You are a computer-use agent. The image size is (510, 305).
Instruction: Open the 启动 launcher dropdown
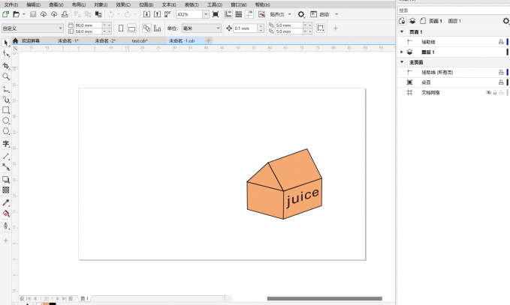tap(336, 14)
